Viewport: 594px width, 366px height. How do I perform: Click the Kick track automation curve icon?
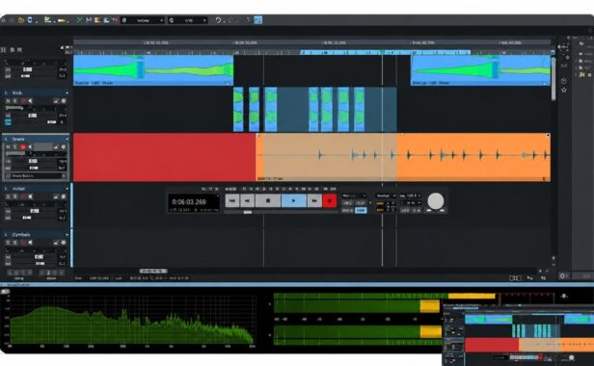(x=56, y=101)
